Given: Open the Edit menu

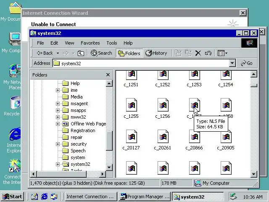Looking at the screenshot, I should 54,43.
